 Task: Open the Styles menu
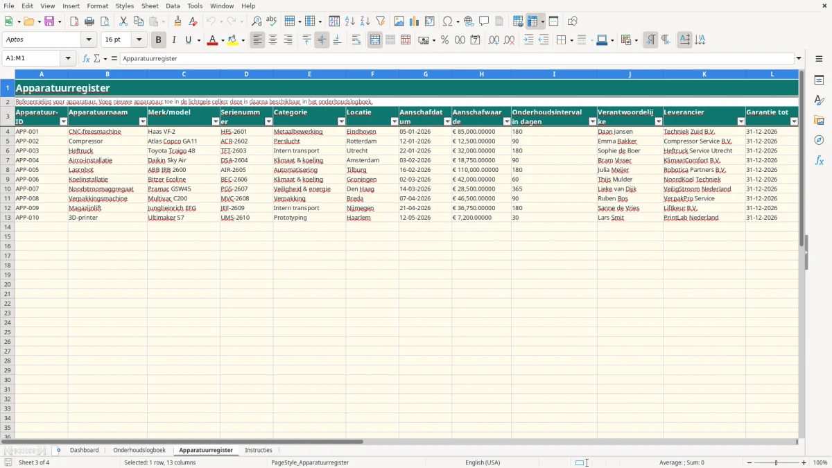[125, 6]
